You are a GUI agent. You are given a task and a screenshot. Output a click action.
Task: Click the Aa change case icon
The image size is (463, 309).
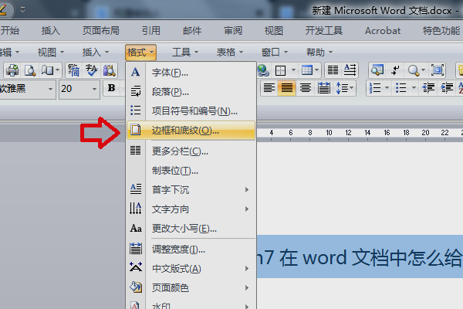[136, 229]
